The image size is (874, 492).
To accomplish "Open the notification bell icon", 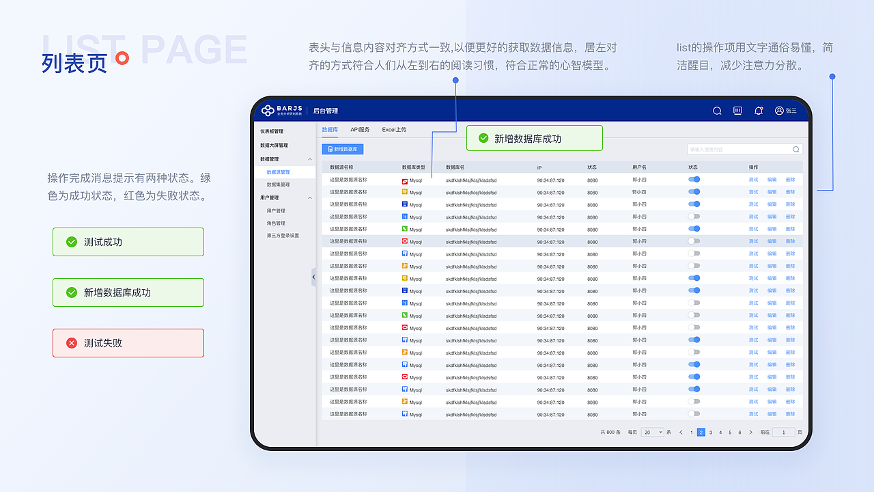I will pos(758,110).
